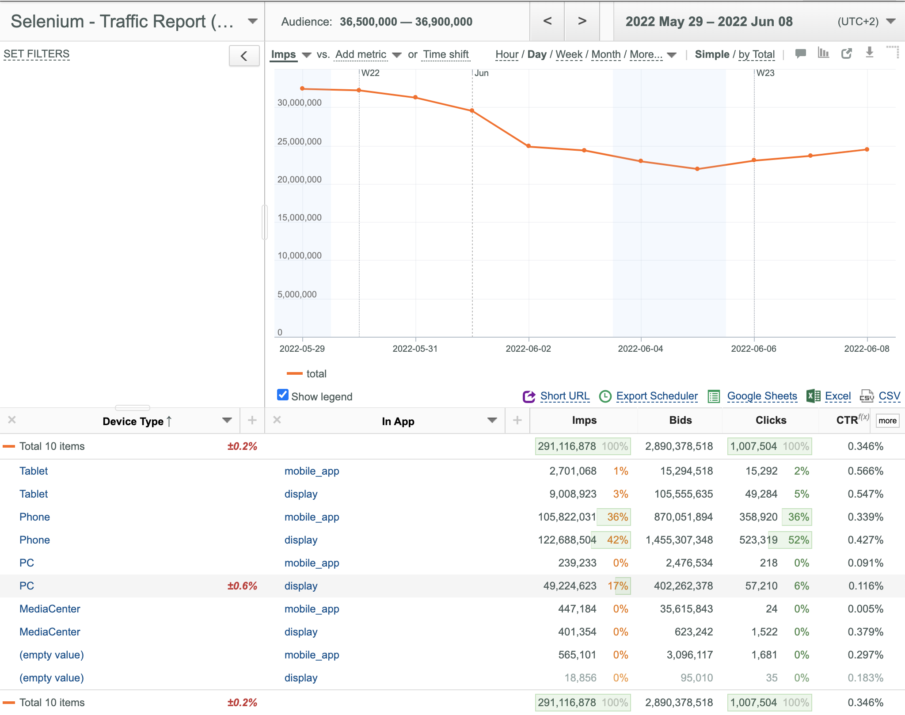Open the Imps metric dropdown
Screen dimensions: 905x715
(307, 55)
